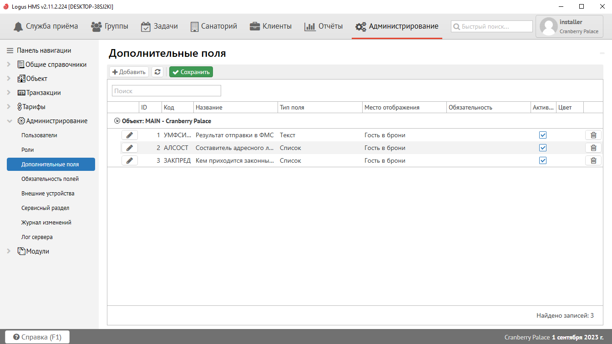Image resolution: width=612 pixels, height=344 pixels.
Task: Expand the Общие справочники tree node
Action: (9, 65)
